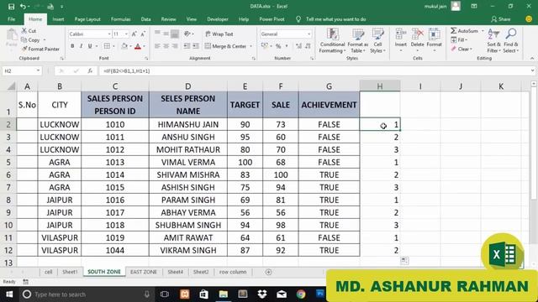Open Find & Select magnifier
The image size is (538, 302).
(x=511, y=40)
